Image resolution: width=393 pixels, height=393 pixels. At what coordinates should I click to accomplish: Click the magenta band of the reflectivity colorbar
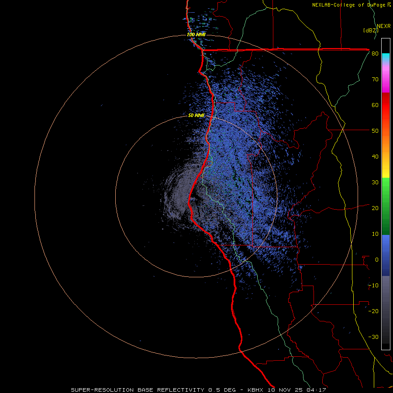pyautogui.click(x=386, y=78)
